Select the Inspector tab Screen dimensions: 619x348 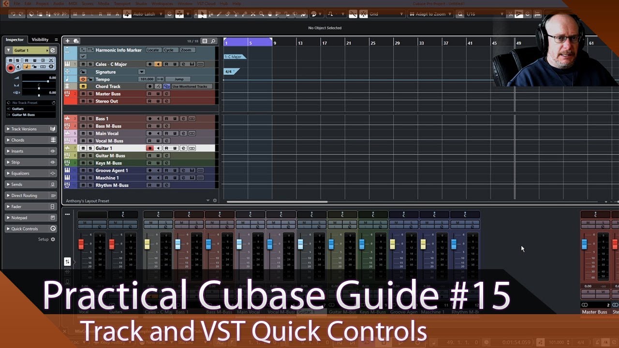click(x=15, y=40)
